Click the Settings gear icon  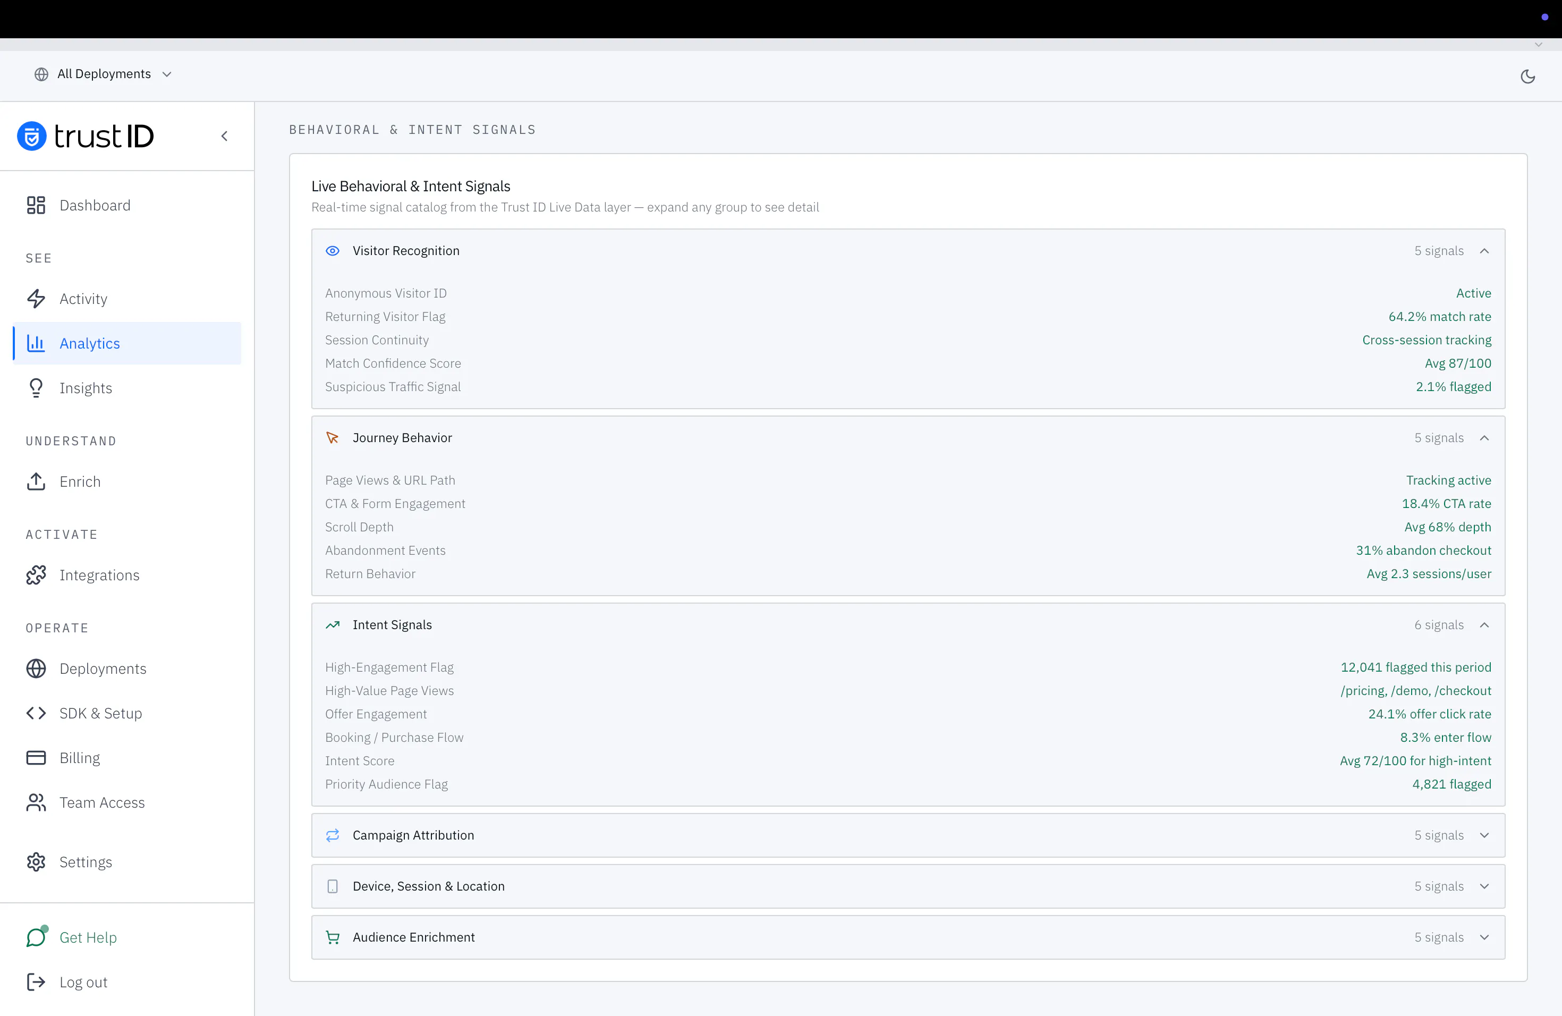36,862
